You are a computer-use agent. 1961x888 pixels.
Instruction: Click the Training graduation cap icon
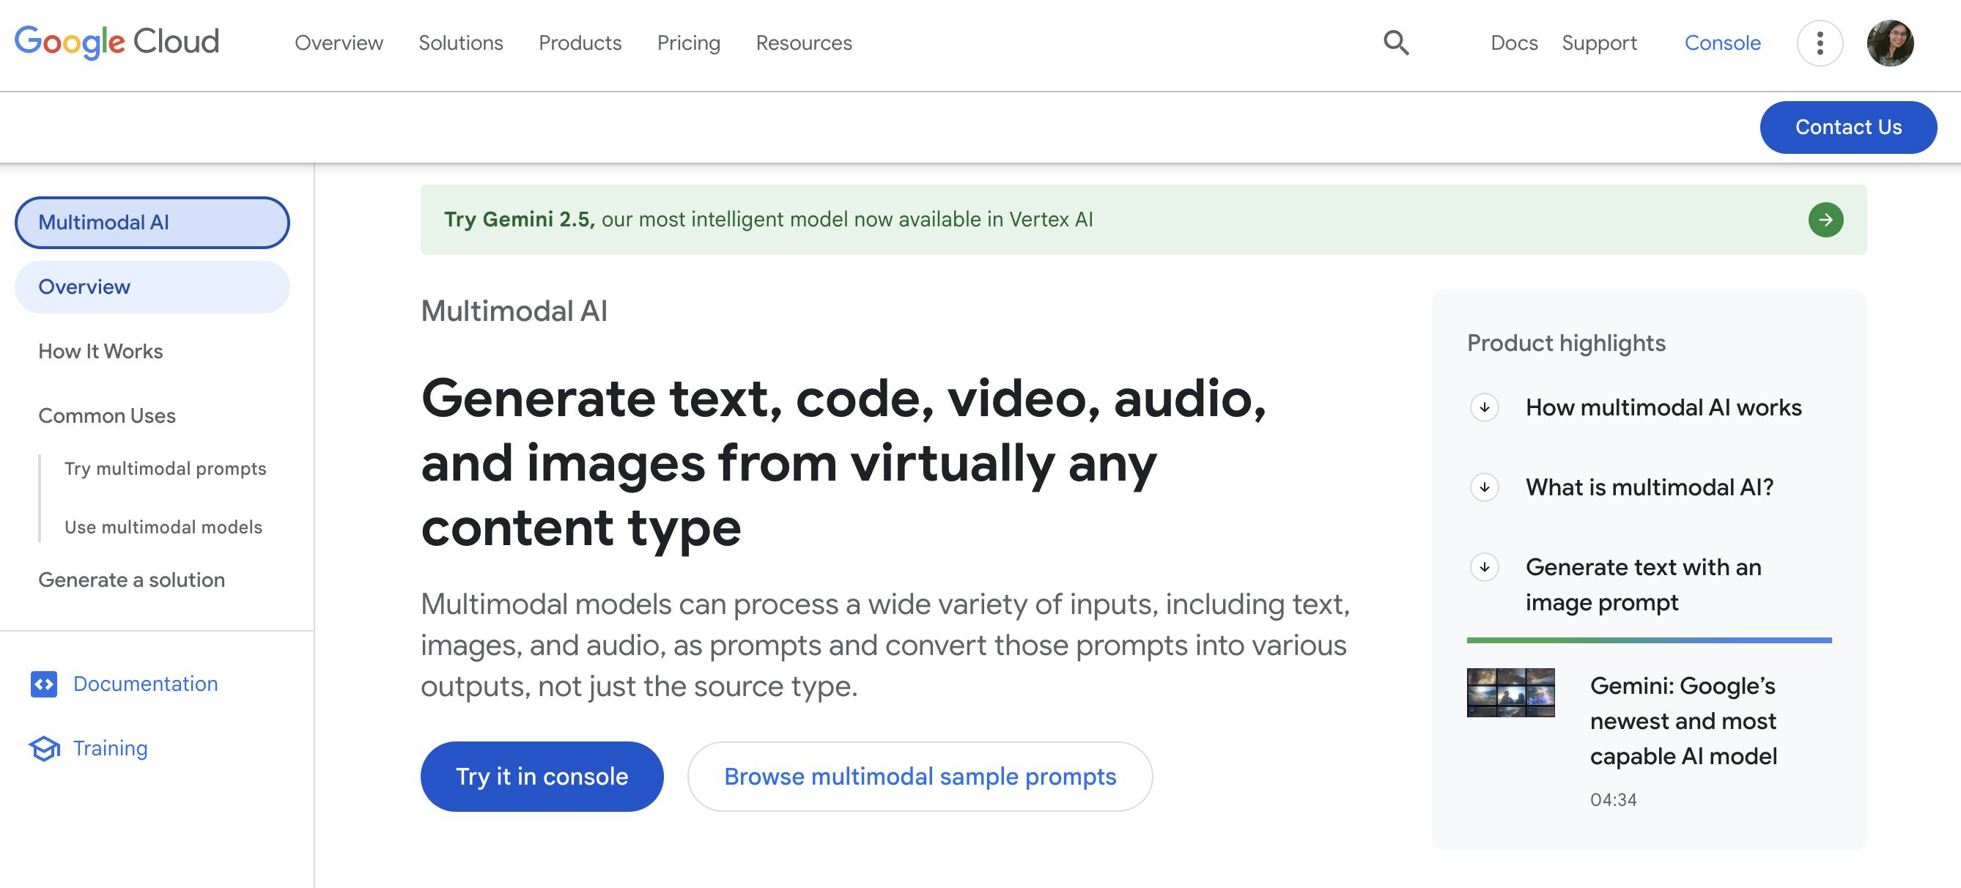pos(43,749)
